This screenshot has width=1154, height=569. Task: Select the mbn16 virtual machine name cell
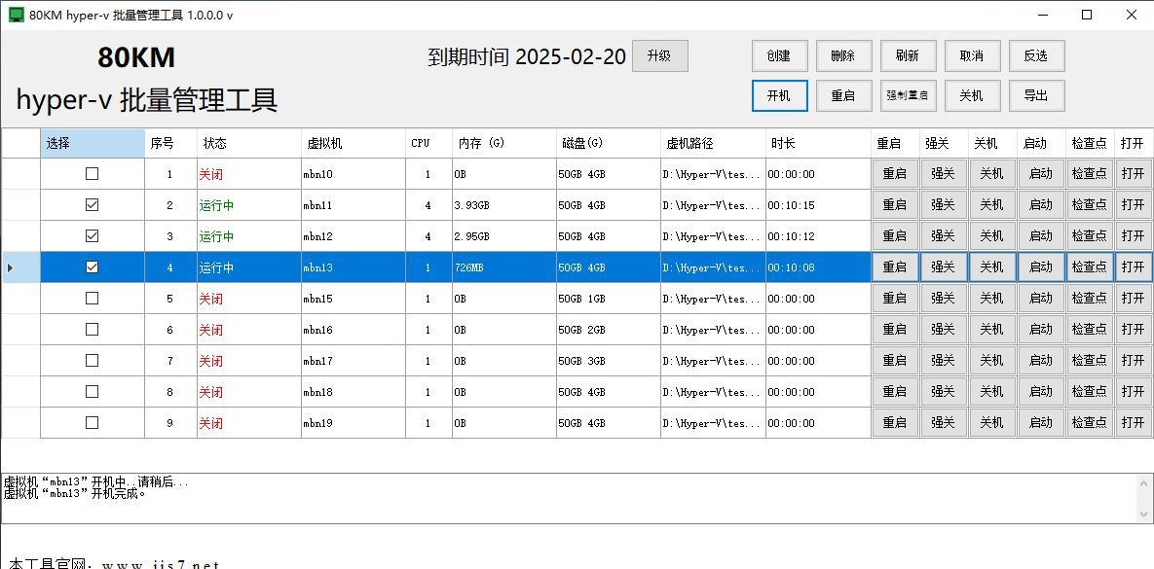pyautogui.click(x=354, y=330)
